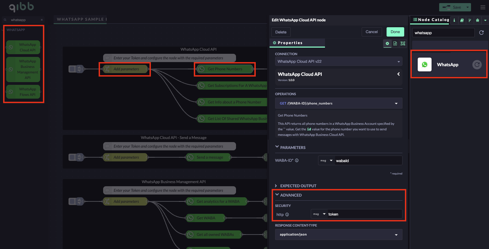Open the Response Content-Type application/json dropdown
The height and width of the screenshot is (249, 489).
[338, 235]
